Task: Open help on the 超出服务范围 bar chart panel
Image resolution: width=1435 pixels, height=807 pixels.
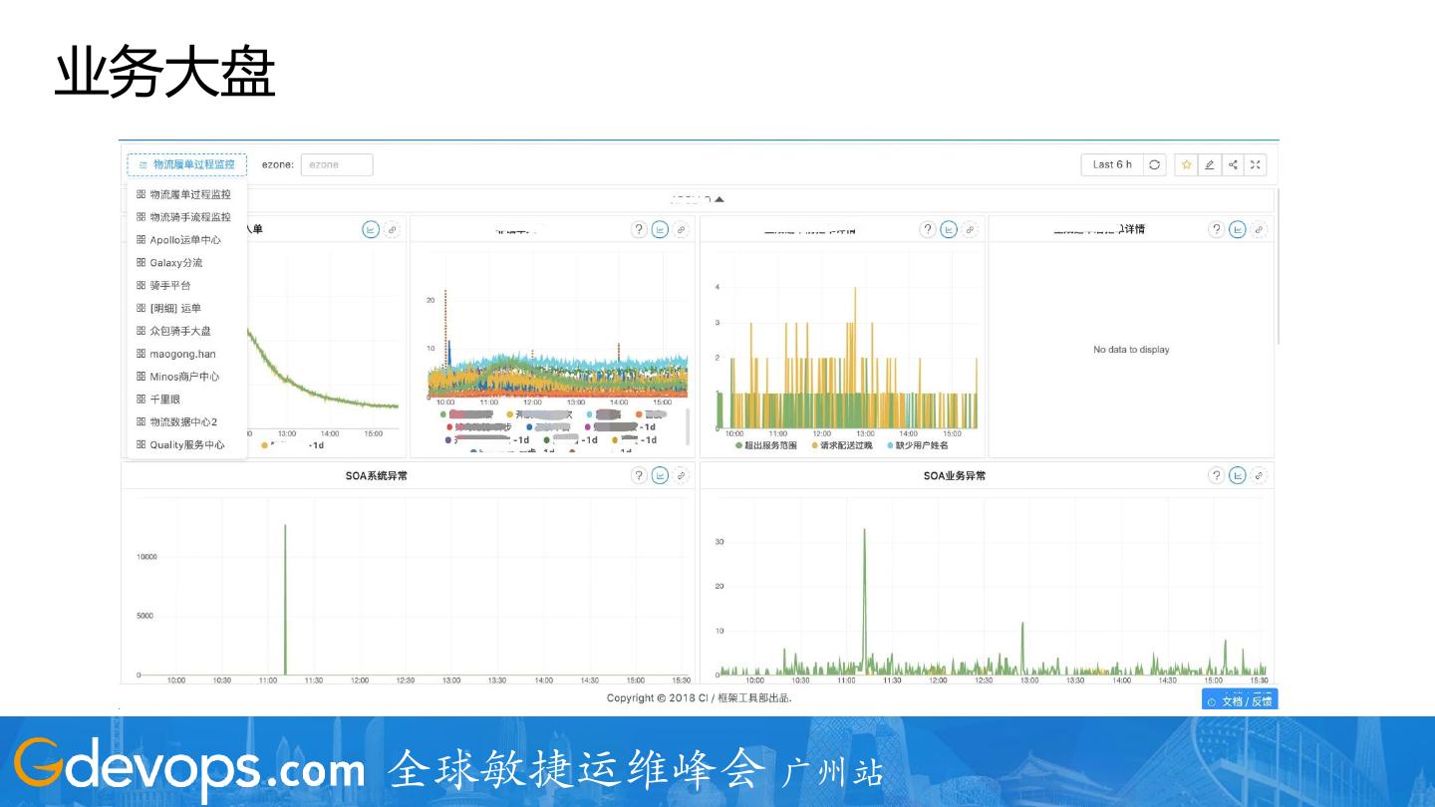Action: 928,229
